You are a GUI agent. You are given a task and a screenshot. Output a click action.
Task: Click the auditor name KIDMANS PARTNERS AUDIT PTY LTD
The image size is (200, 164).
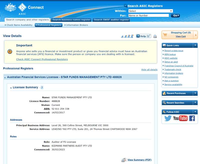tap(72, 146)
